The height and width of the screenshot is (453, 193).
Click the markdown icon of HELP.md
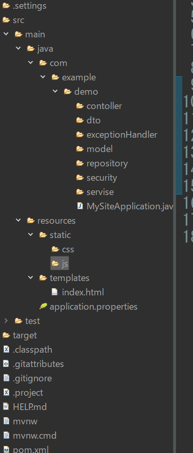click(x=6, y=407)
